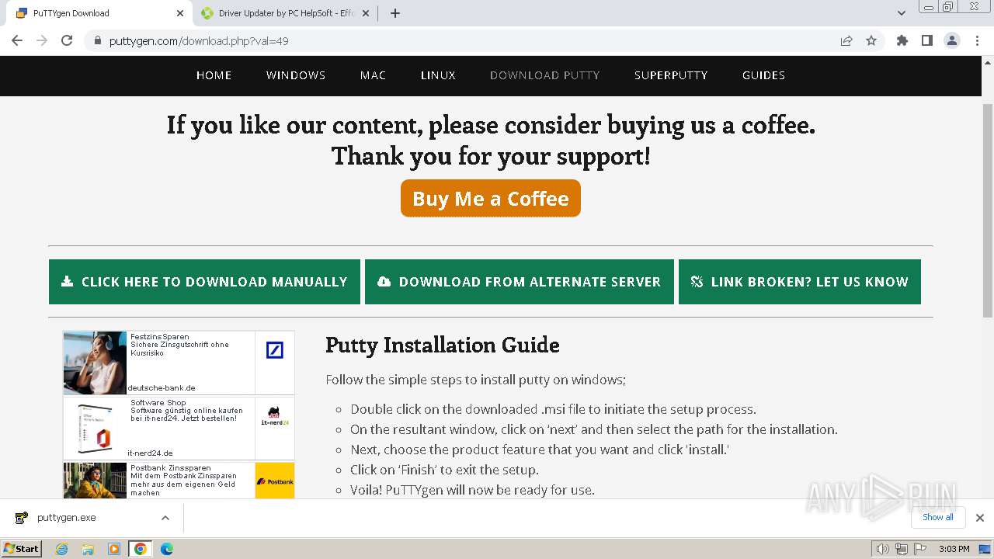
Task: Go to DOWNLOAD PUTTY in the site nav
Action: click(x=545, y=75)
